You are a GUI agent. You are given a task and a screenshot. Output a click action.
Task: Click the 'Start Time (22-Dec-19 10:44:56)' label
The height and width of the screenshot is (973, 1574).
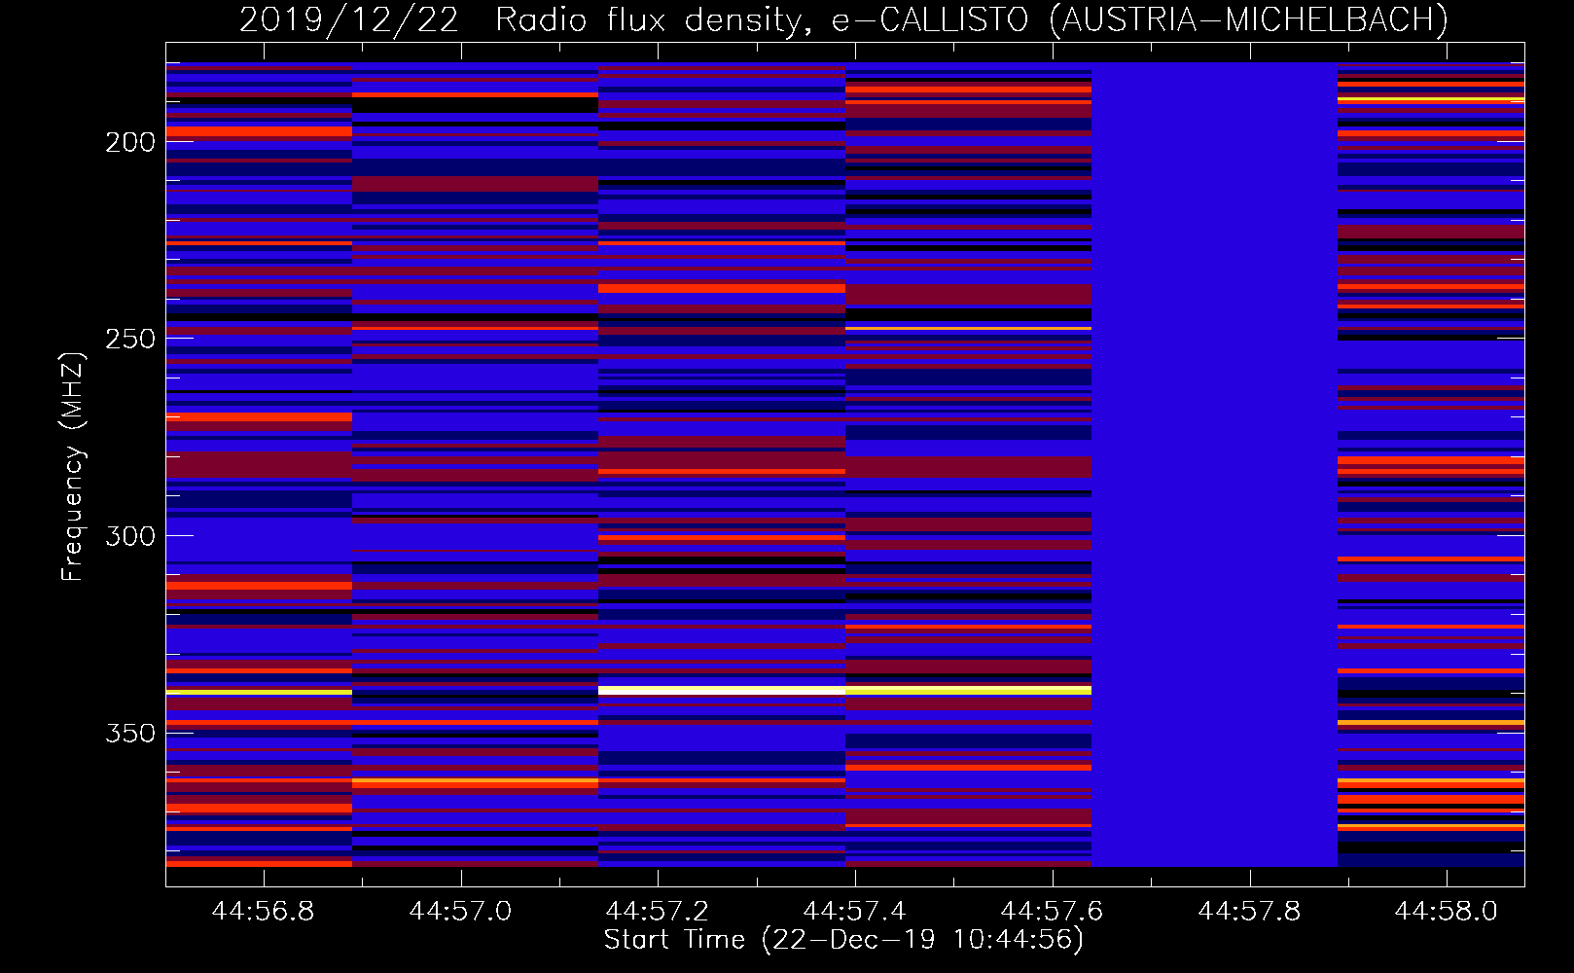pos(843,940)
